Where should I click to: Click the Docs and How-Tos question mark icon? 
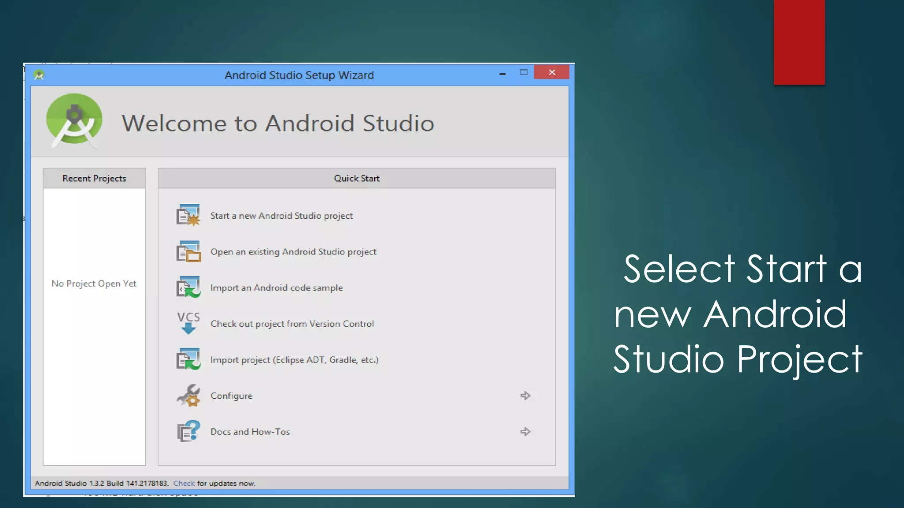pyautogui.click(x=188, y=431)
